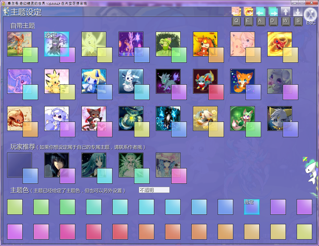Screen dimensions: 319x246
Task: Pick the orange fox with leaves theme
Action: (x=205, y=44)
